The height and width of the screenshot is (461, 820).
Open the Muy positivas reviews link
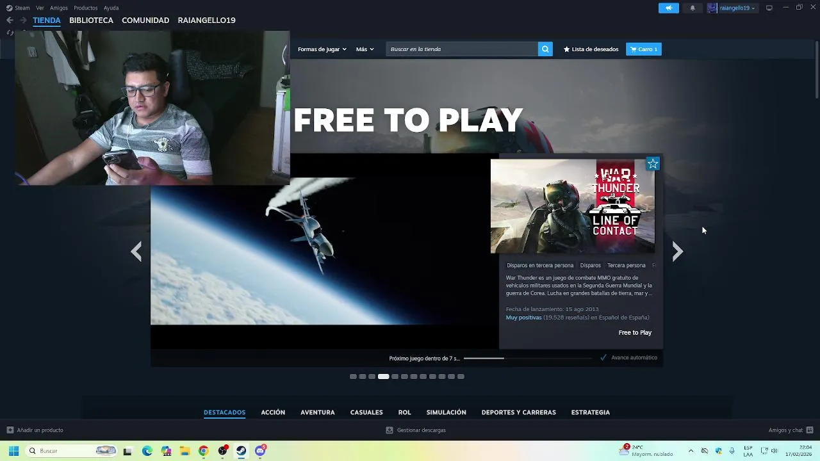523,318
